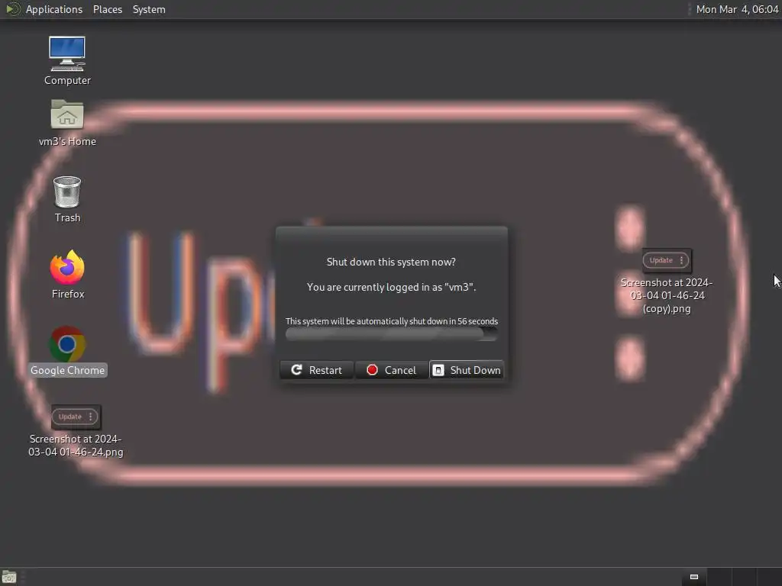Screen dimensions: 782x586
Task: Open the Applications menu
Action: (x=54, y=9)
